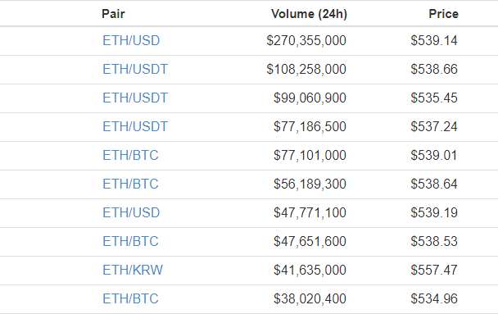This screenshot has height=314, width=498.
Task: Open the ETH/KRW pair link
Action: coord(133,271)
